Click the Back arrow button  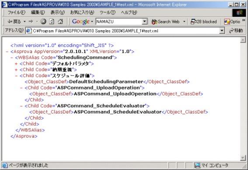14,21
